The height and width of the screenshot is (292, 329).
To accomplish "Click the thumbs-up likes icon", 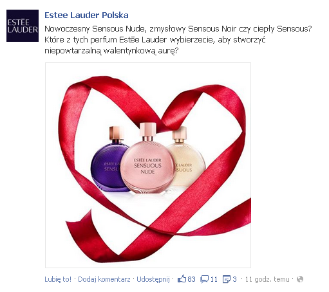I will (182, 279).
